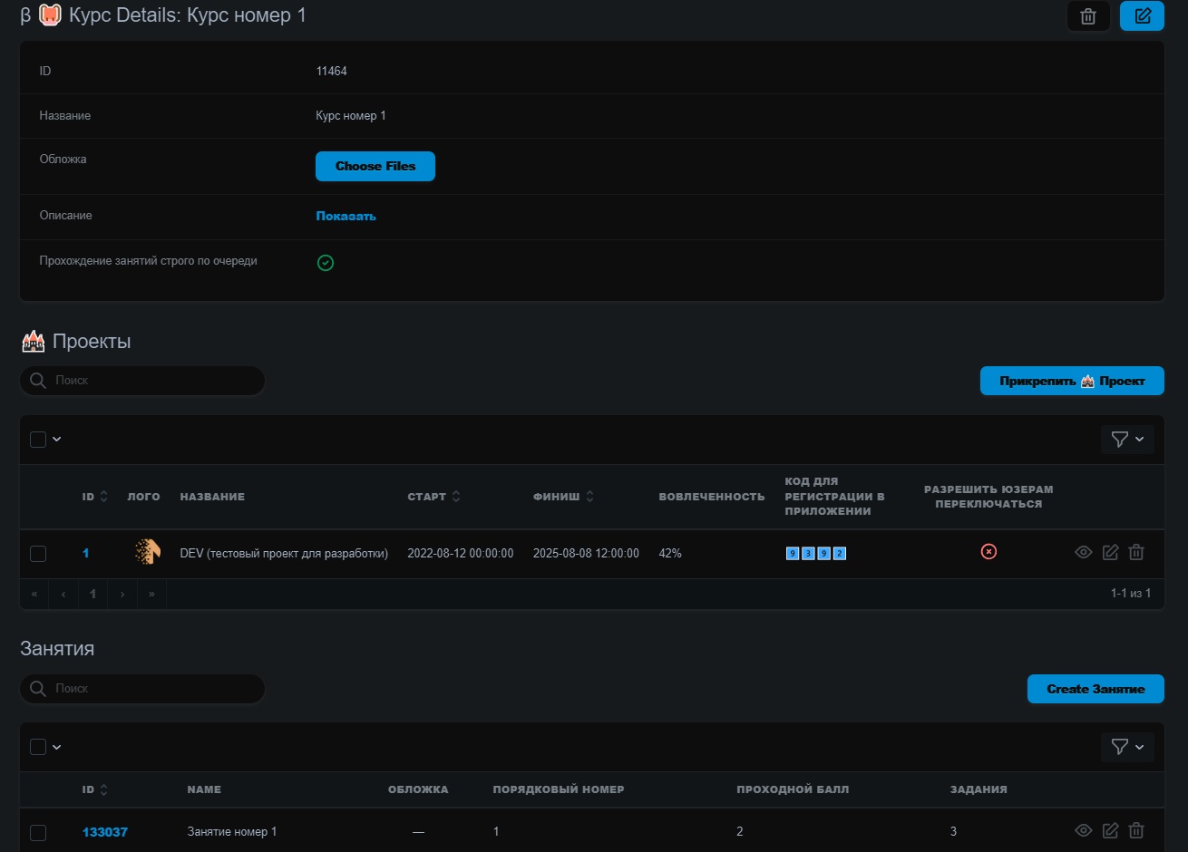Viewport: 1188px width, 852px height.
Task: Tick the Занятие номер 1 row checkbox
Action: tap(38, 832)
